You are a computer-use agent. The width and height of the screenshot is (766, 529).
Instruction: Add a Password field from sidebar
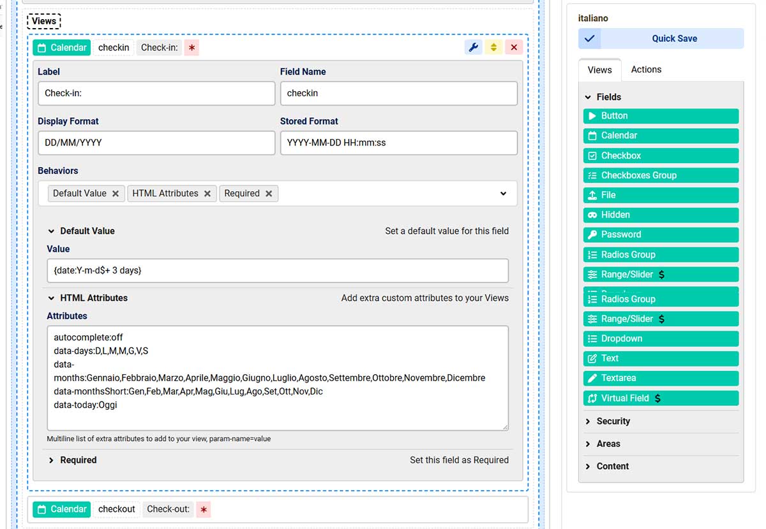coord(661,235)
